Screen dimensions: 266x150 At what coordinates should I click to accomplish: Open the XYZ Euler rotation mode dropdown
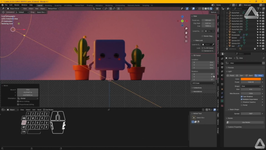tap(203, 83)
